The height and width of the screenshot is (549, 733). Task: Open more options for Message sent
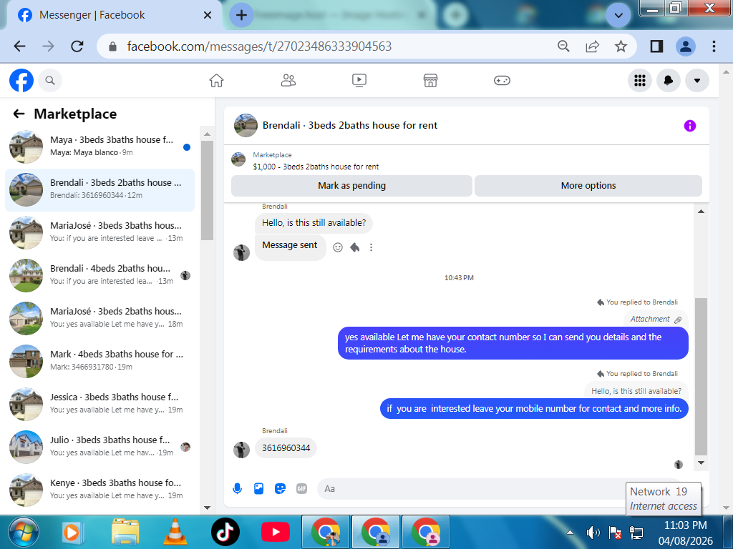point(372,247)
